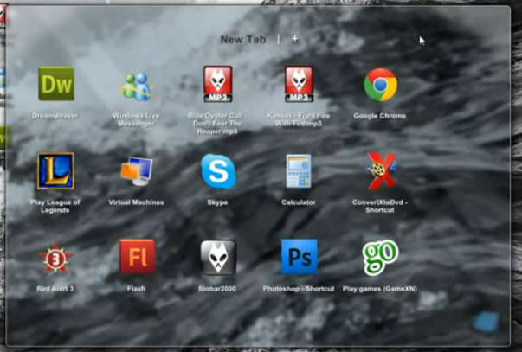This screenshot has width=522, height=352.
Task: Open Fight Fire With Fire mp3 file
Action: tap(299, 84)
